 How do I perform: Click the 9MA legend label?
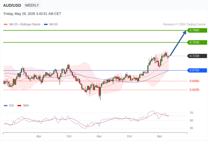pos(26,106)
